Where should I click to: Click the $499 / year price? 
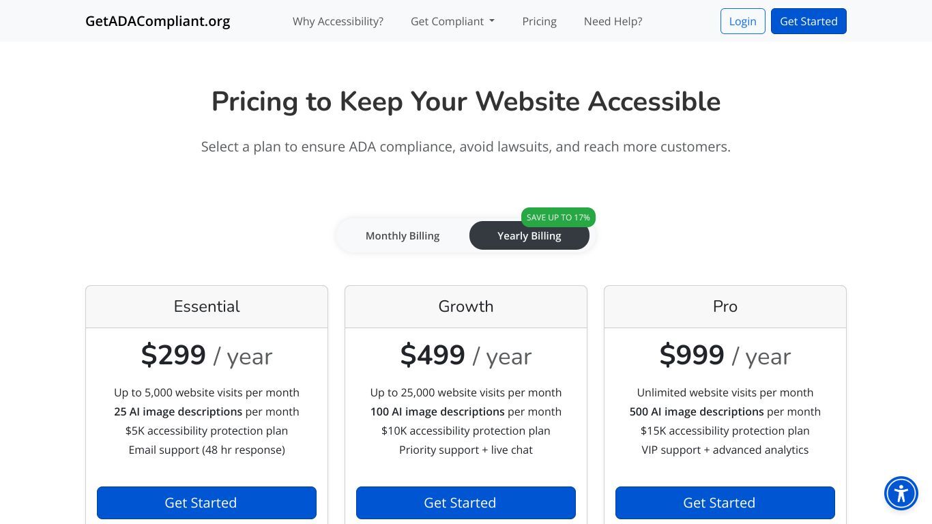[x=466, y=355]
